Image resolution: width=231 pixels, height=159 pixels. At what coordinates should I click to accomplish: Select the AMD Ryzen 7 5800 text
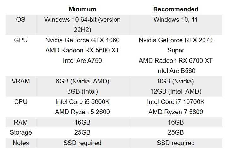[175, 112]
